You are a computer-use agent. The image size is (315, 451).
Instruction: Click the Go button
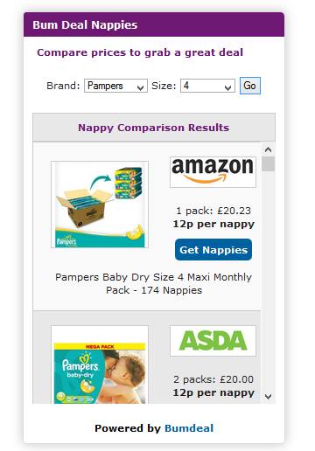coord(250,86)
